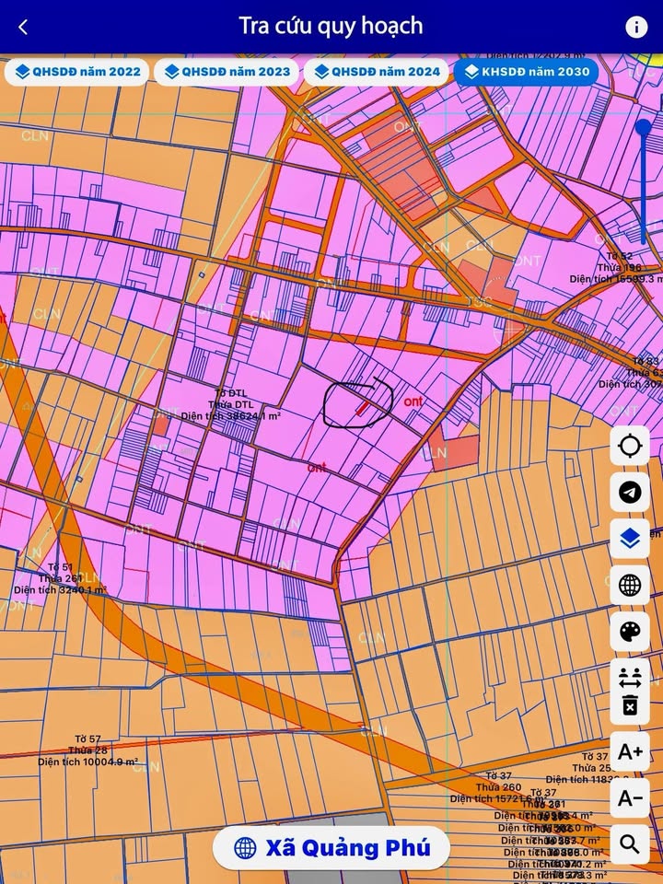Screen dimensions: 663x884
Task: Click the blue opacity slider handle
Action: (643, 128)
